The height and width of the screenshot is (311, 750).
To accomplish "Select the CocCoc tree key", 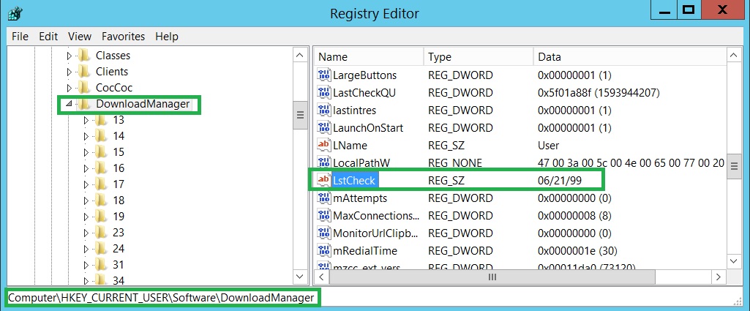I will (x=114, y=88).
